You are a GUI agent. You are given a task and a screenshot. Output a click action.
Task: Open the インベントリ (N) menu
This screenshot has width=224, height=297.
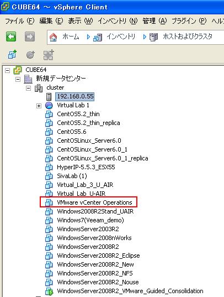click(118, 21)
